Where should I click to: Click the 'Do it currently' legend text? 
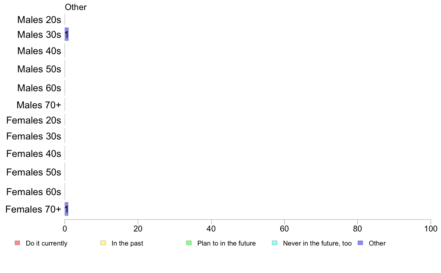click(47, 243)
